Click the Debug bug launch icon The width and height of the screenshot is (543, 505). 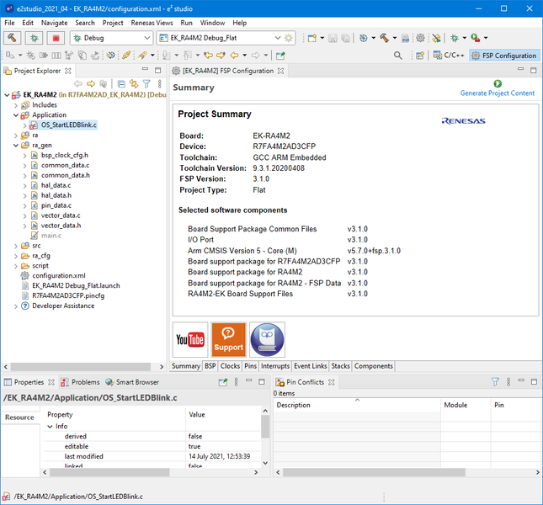(35, 38)
